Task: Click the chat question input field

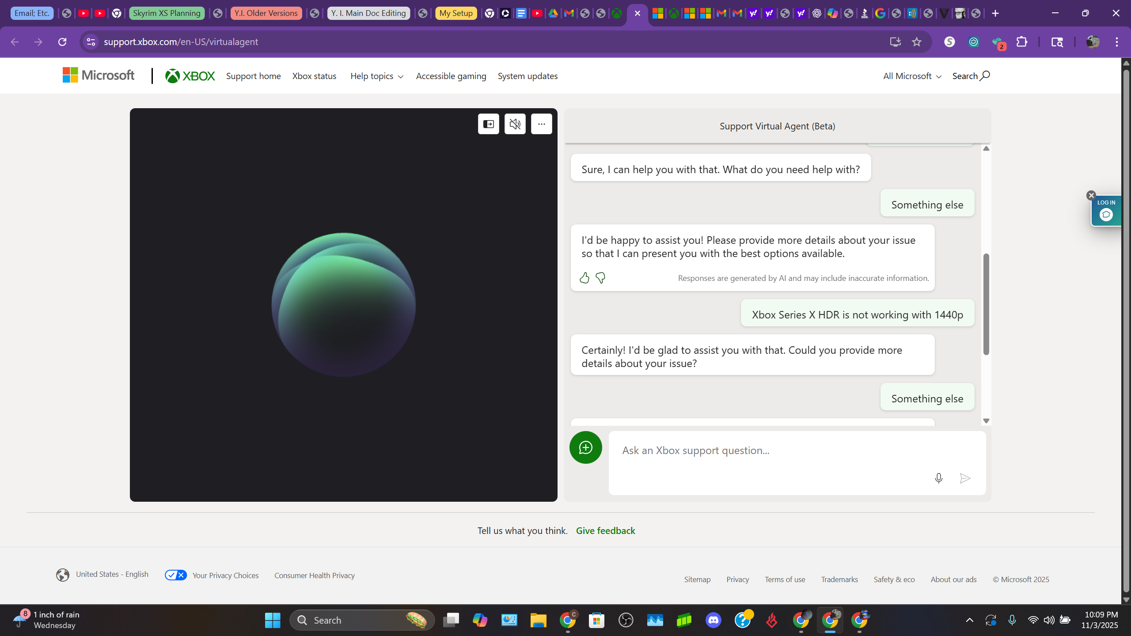Action: (797, 463)
